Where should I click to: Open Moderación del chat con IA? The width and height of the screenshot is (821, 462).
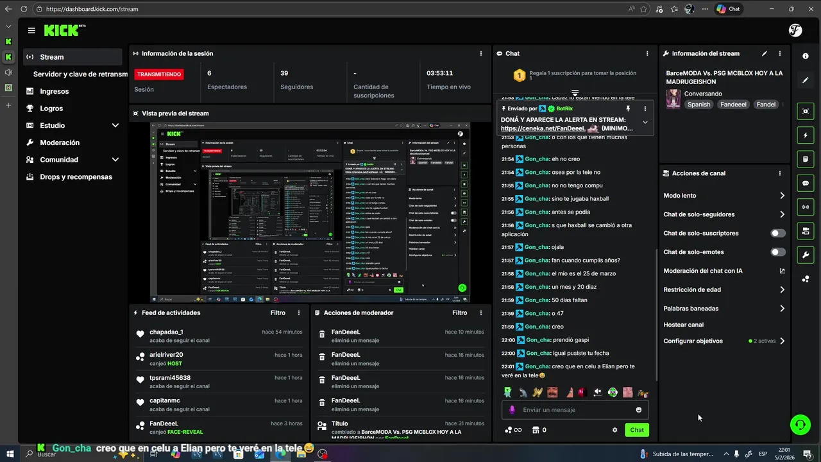coord(724,271)
